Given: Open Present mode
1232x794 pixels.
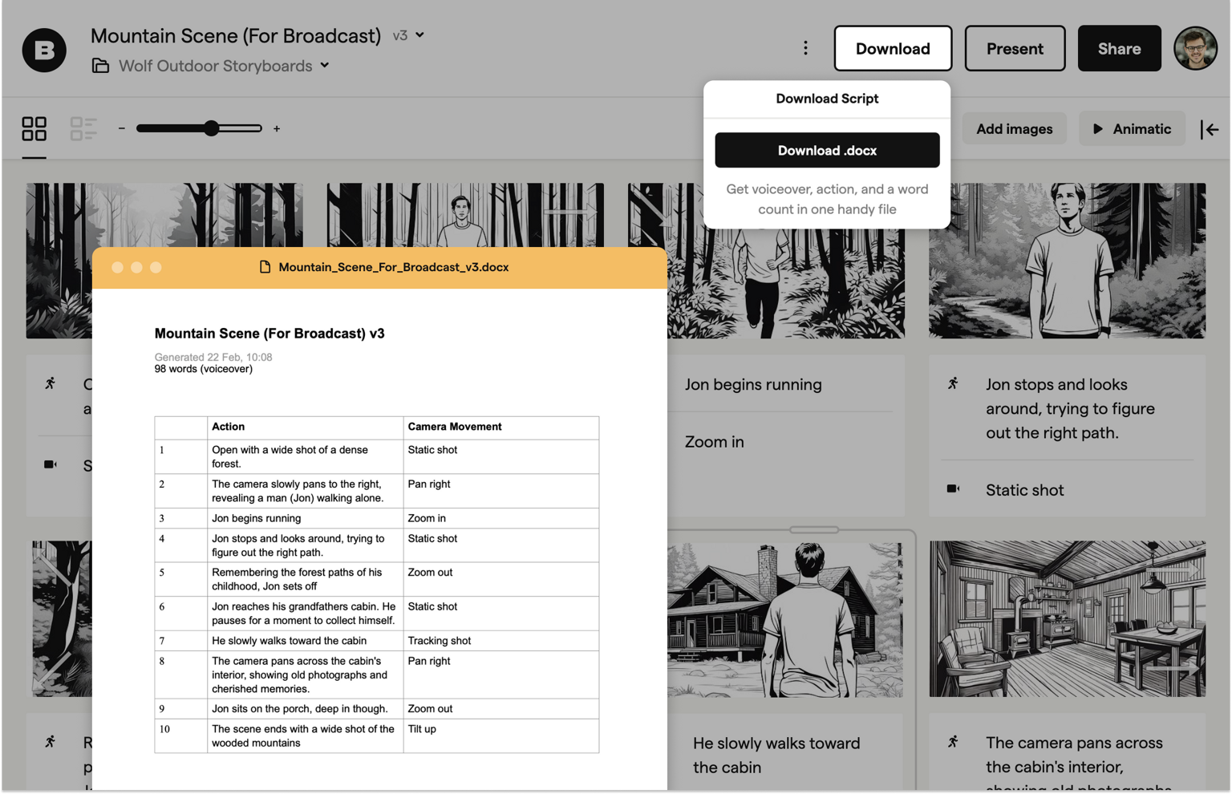Looking at the screenshot, I should coord(1014,48).
